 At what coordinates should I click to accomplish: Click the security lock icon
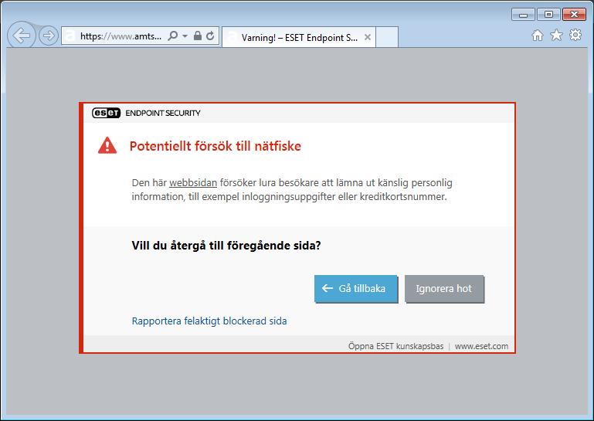tap(198, 36)
